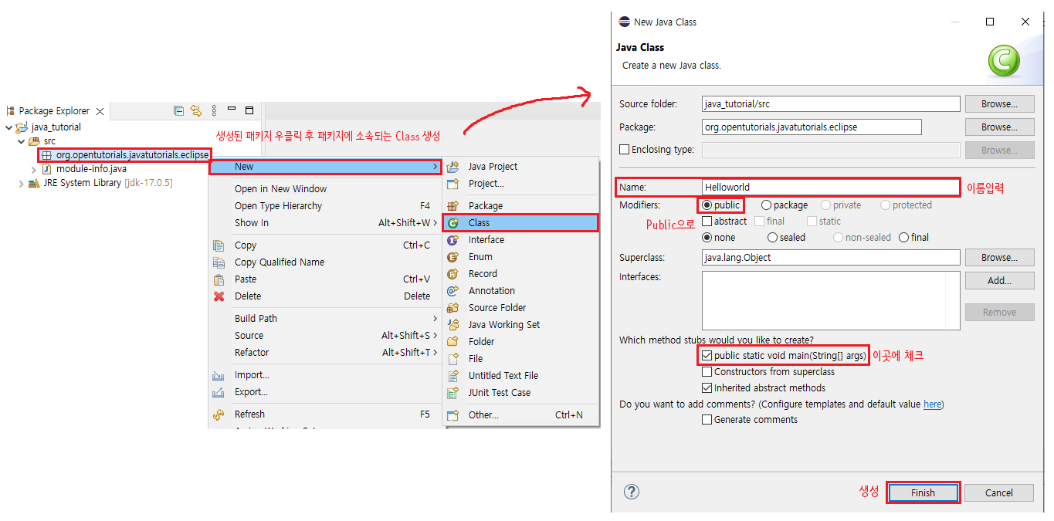This screenshot has height=521, width=1054.
Task: Choose Untitled Text File in submenu
Action: [520, 376]
